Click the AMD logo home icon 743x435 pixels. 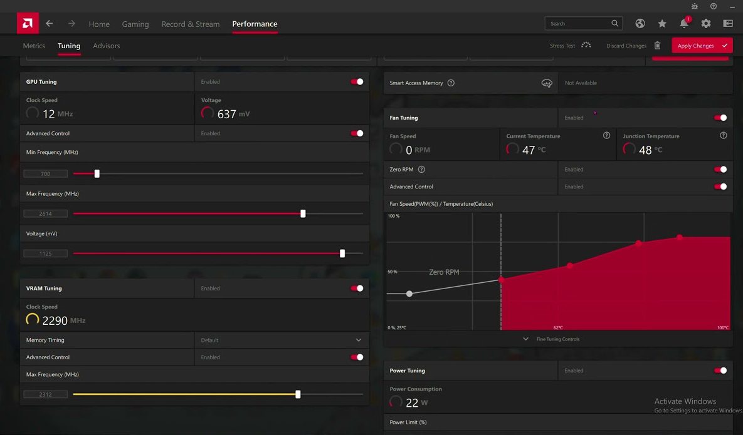point(28,23)
